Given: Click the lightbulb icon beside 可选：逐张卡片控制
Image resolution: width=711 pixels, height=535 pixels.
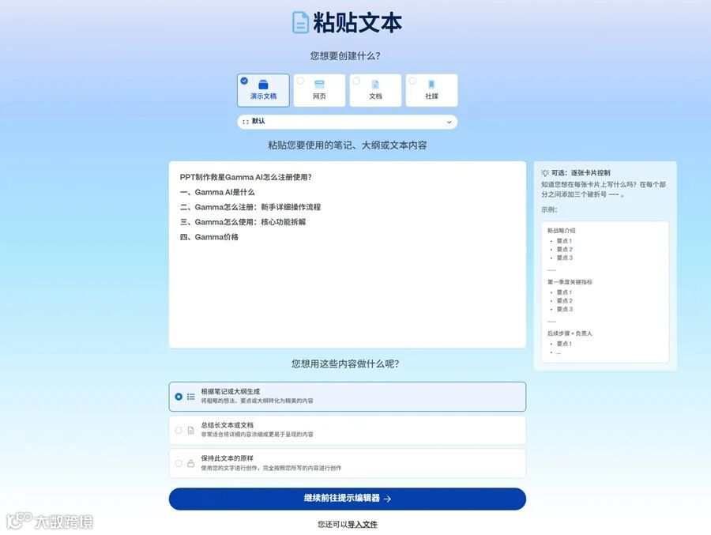Looking at the screenshot, I should click(545, 173).
